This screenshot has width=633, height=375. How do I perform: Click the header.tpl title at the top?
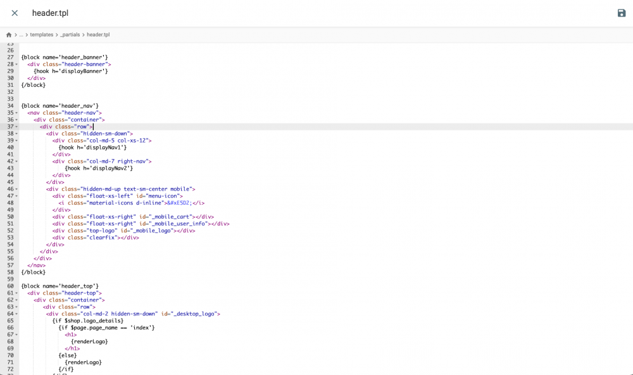50,13
